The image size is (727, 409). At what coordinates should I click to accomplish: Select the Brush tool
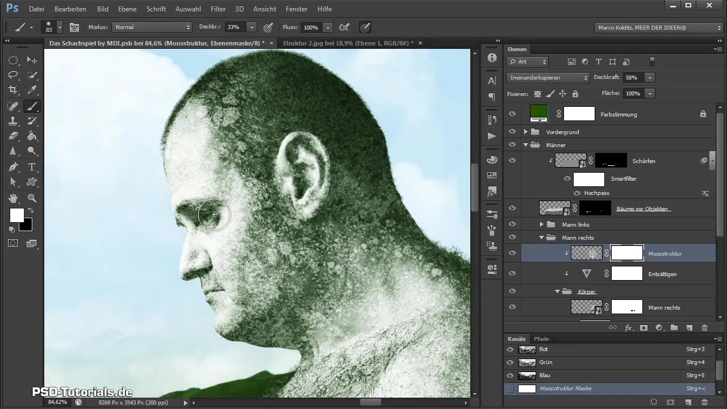[32, 106]
